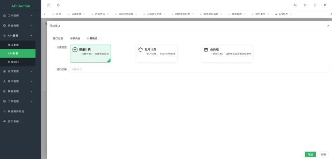Click the 关于系统 cloud icon
Screen dimensions: 332x159
5,122
